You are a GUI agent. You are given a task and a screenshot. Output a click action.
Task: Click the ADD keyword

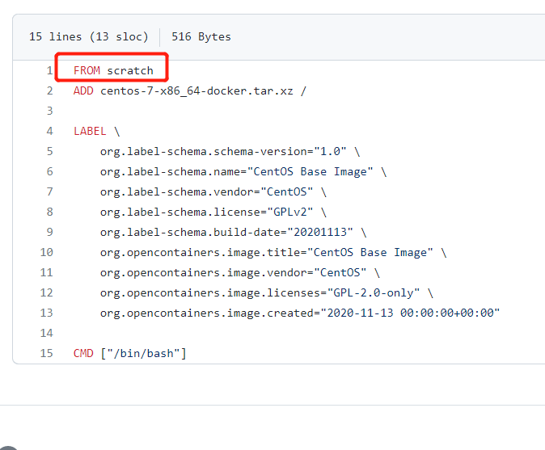pos(83,90)
